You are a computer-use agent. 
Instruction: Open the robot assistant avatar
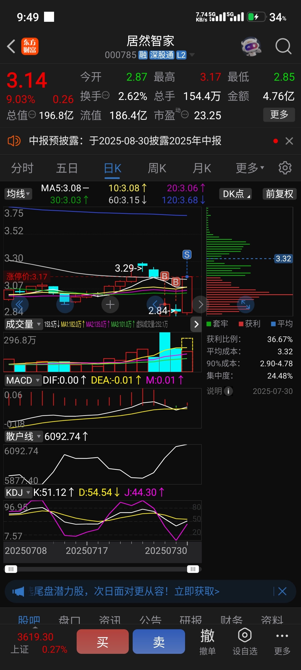(x=251, y=46)
